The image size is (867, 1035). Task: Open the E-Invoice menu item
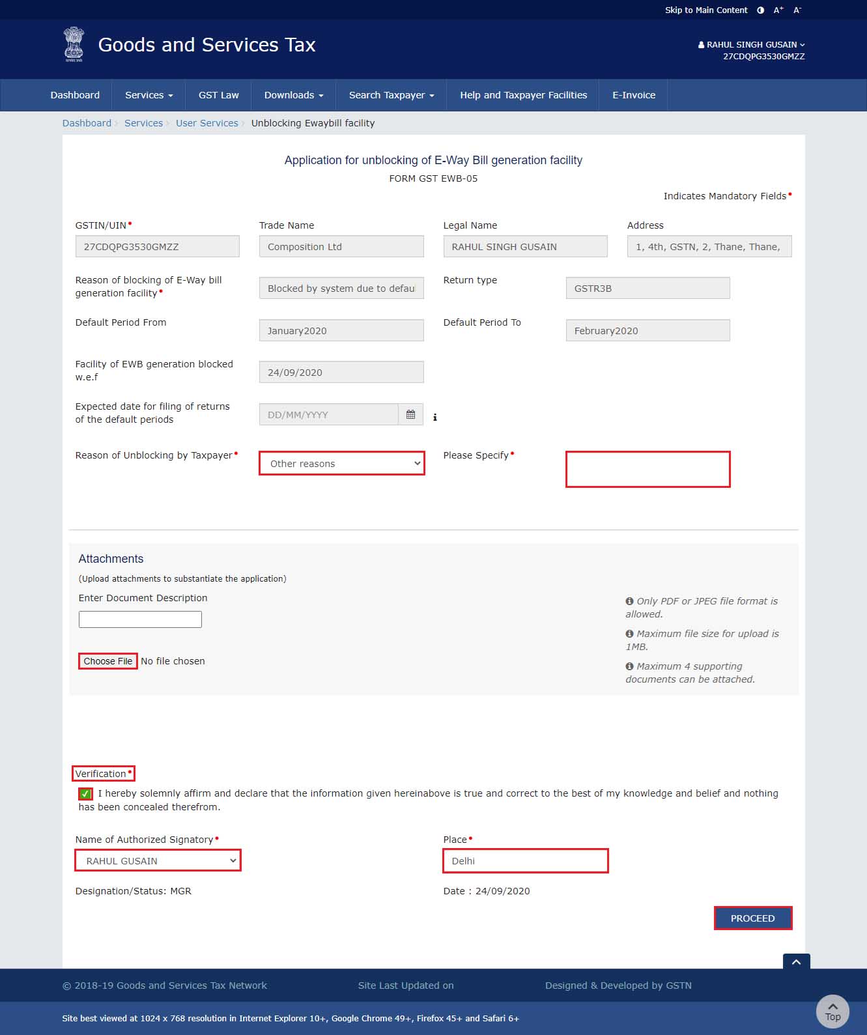click(633, 95)
